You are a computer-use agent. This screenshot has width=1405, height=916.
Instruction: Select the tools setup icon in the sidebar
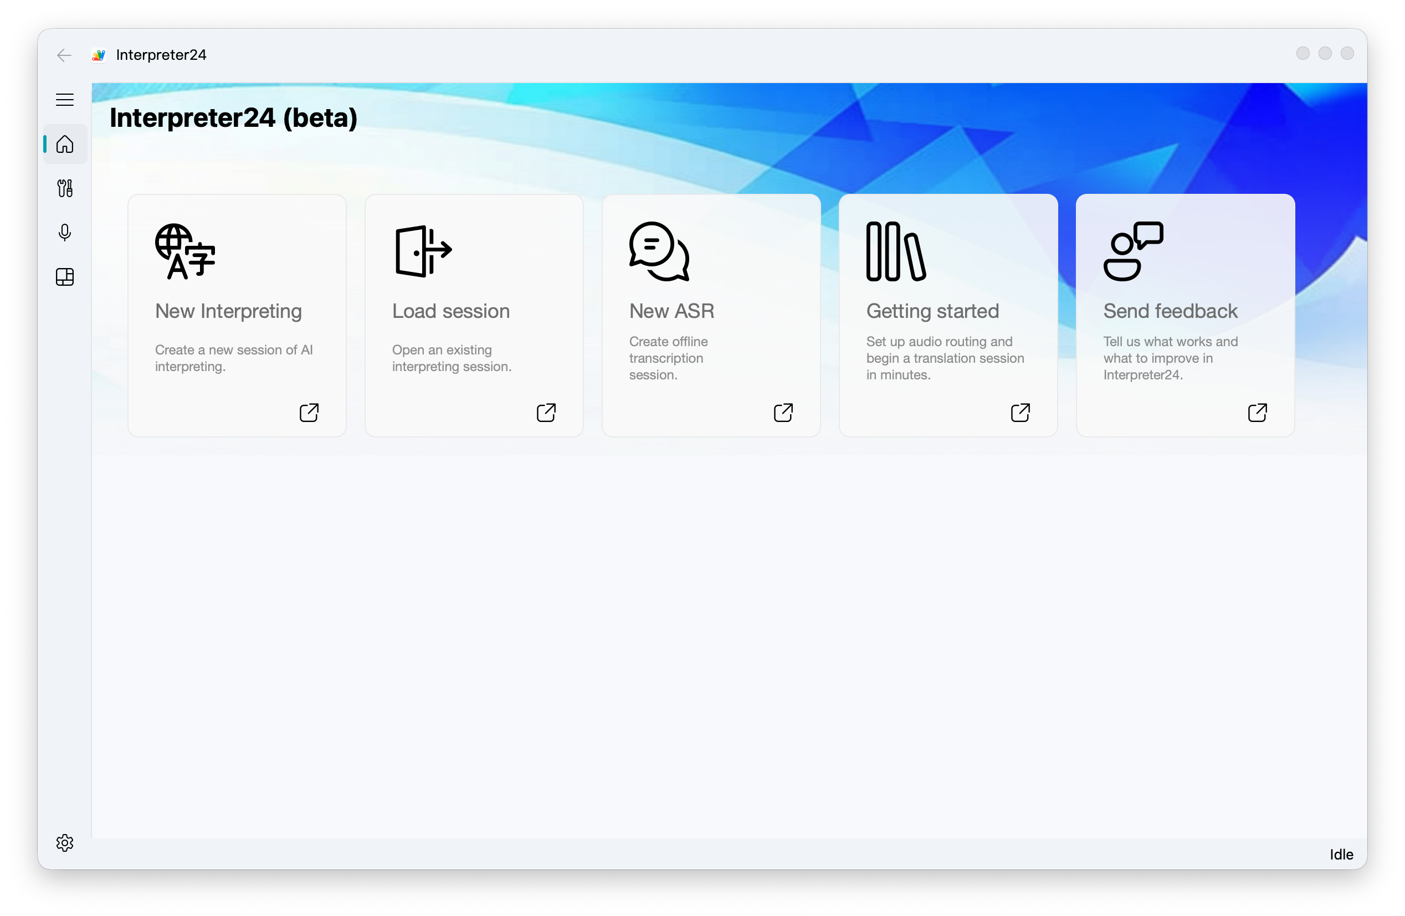coord(64,188)
